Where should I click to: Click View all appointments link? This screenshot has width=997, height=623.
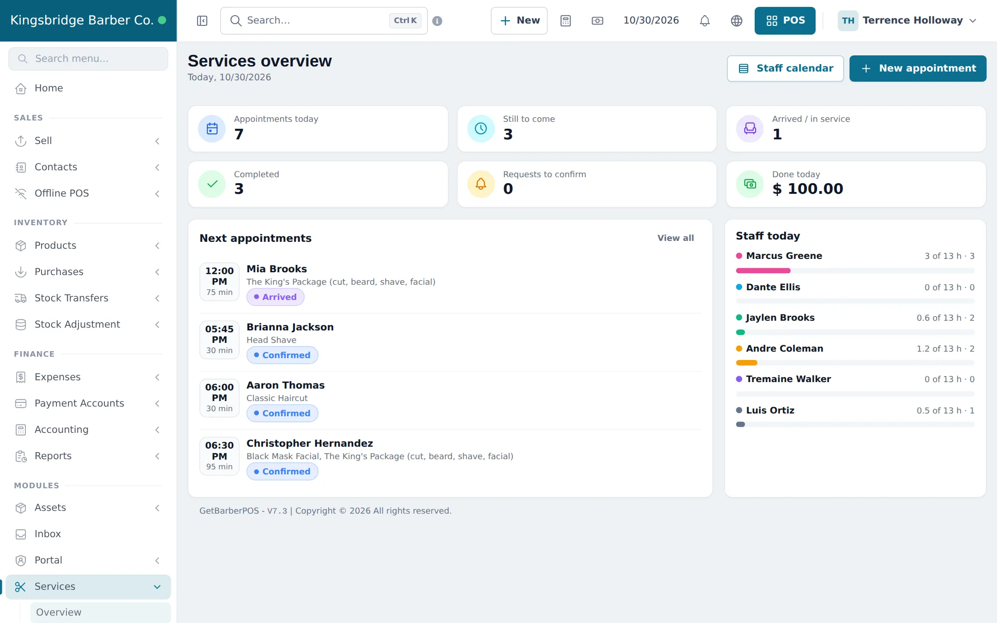pyautogui.click(x=675, y=238)
